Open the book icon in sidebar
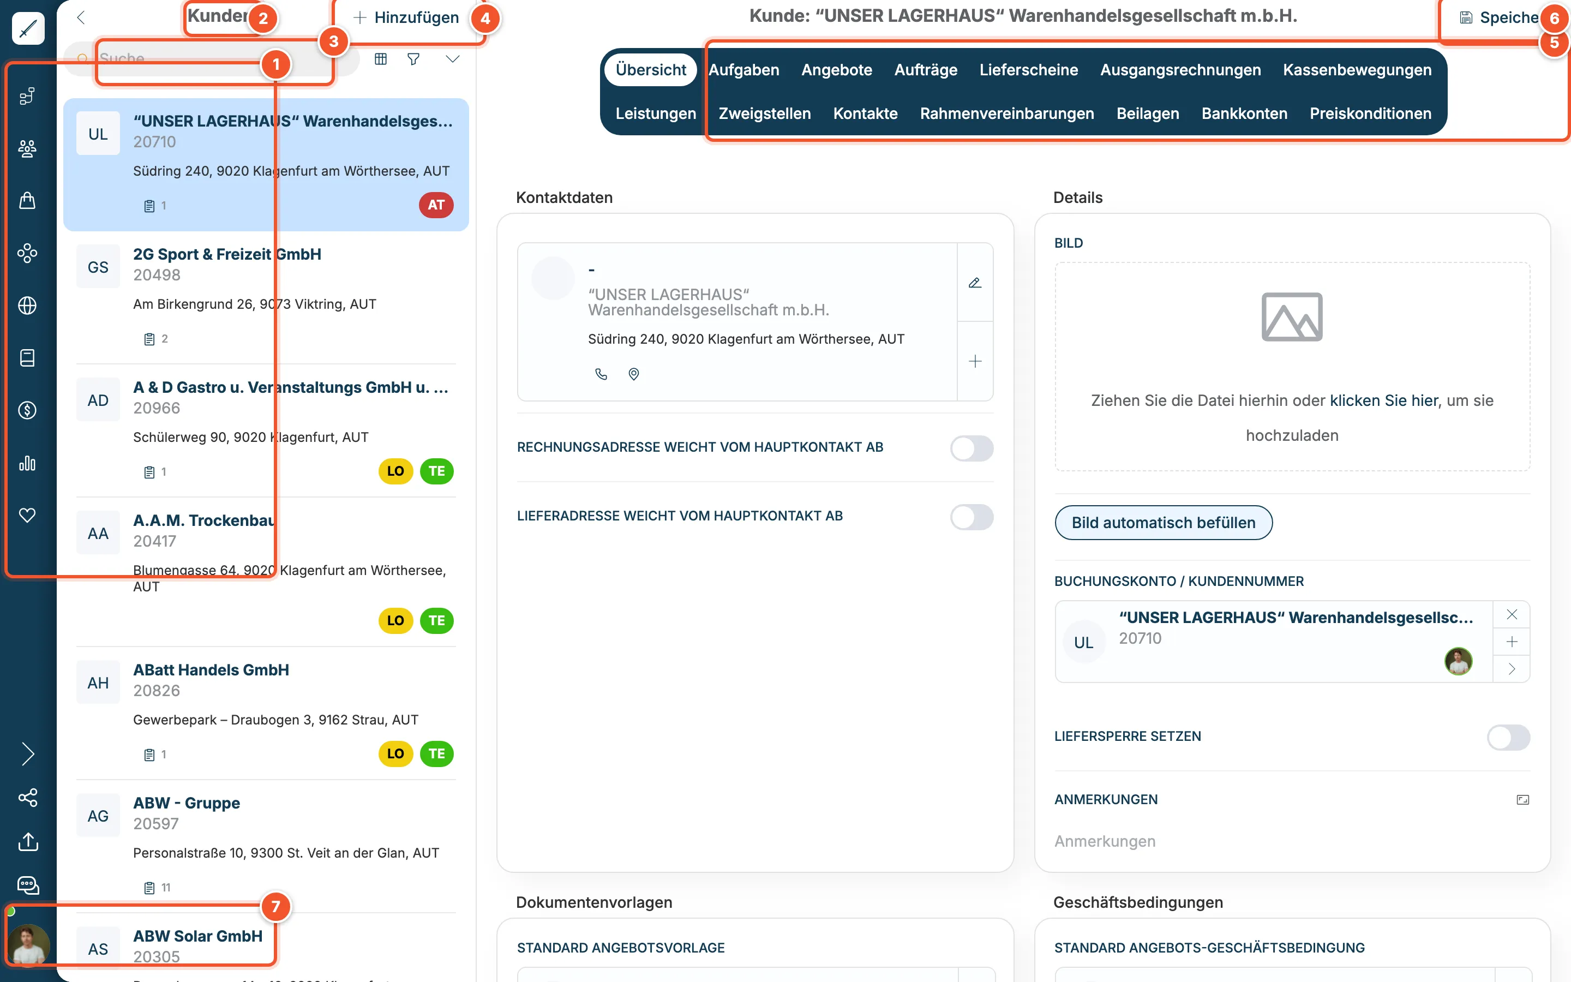This screenshot has width=1571, height=982. point(27,358)
